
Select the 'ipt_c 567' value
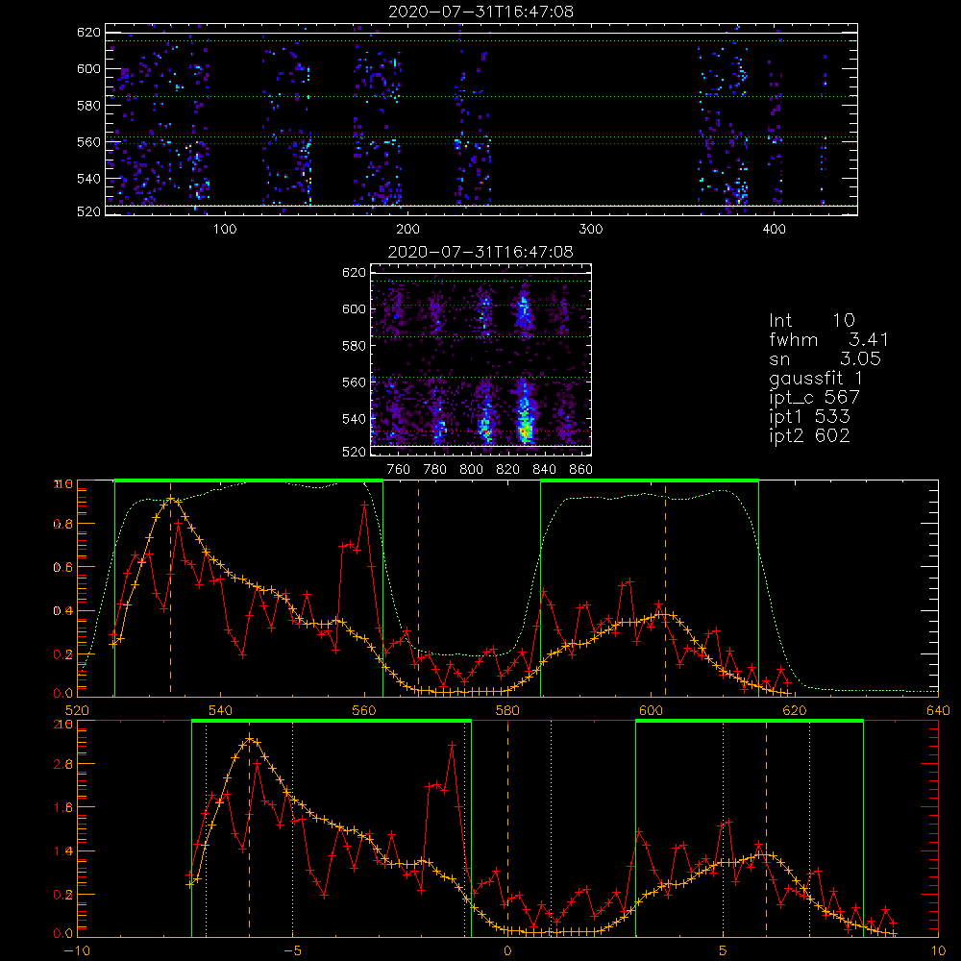815,398
